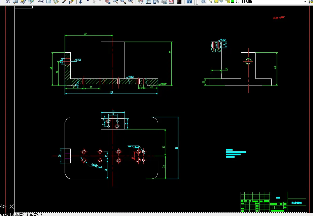Click the Paste clipboard icon
Image resolution: width=313 pixels, height=216 pixels.
tap(56, 1)
